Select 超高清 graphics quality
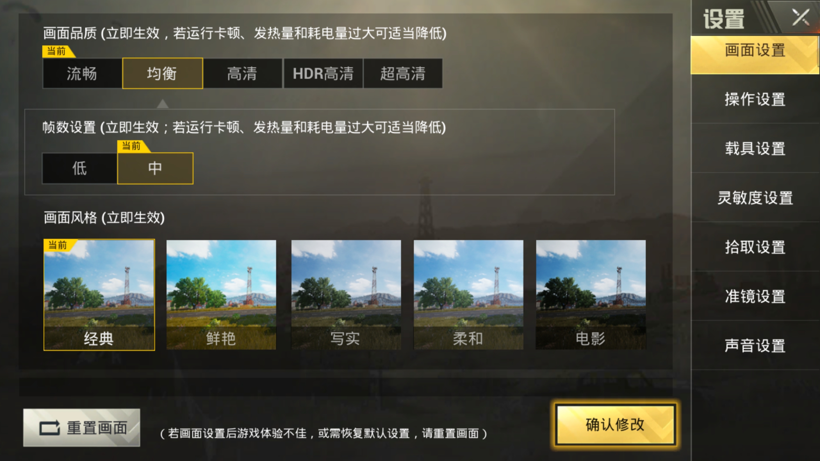This screenshot has height=461, width=820. click(x=403, y=73)
